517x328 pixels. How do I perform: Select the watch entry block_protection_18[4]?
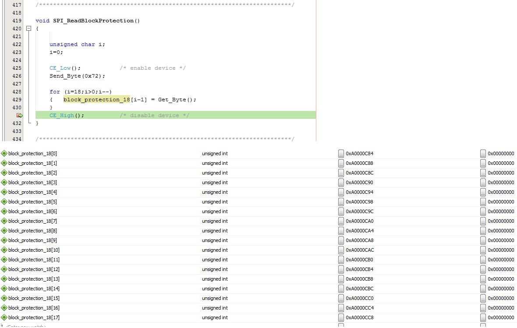coord(33,192)
